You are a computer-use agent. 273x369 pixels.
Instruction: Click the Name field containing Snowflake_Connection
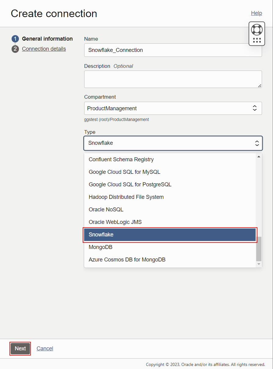[x=173, y=50]
